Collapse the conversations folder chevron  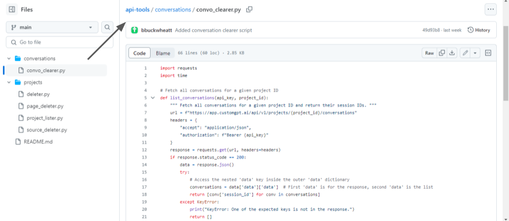[9, 59]
